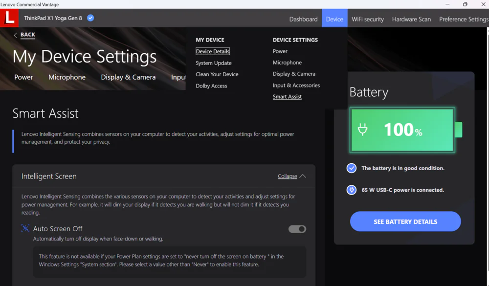Go back using the BACK link
The width and height of the screenshot is (489, 286).
[28, 35]
